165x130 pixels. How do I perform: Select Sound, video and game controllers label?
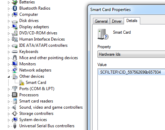pos(51,107)
